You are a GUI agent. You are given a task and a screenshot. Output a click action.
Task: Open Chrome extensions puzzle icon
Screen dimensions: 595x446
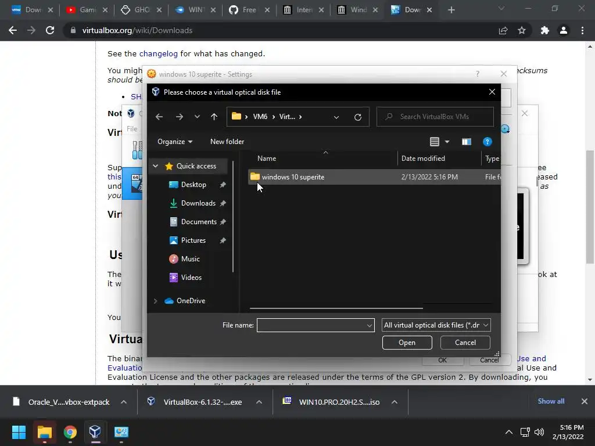click(545, 30)
